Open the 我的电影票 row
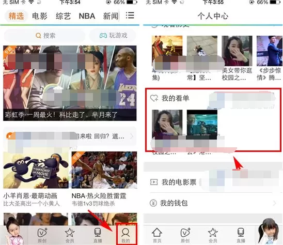Viewport: 283px width, 245px height. [x=213, y=182]
